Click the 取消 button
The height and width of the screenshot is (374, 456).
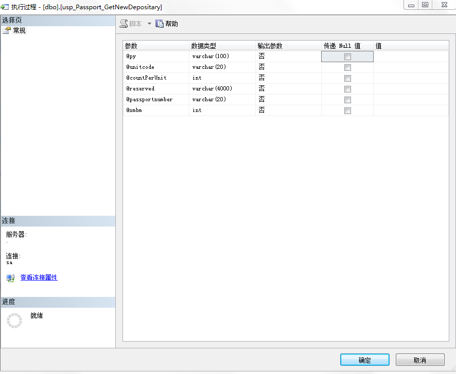pyautogui.click(x=419, y=360)
